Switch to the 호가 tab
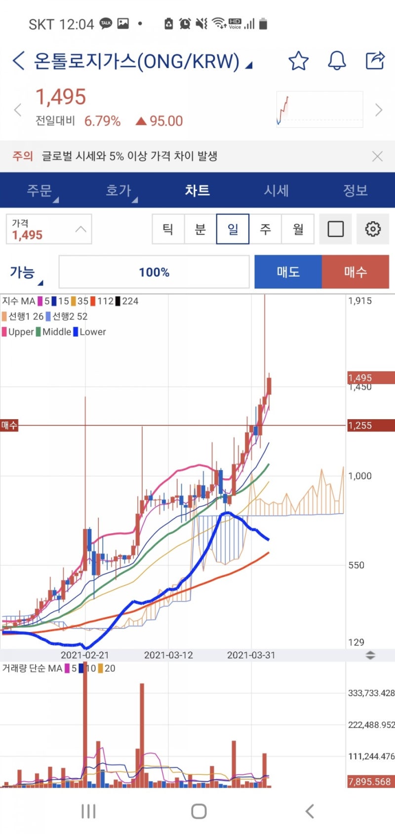This screenshot has width=395, height=834. [x=118, y=191]
